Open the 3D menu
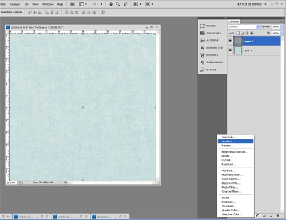Viewport: 286px width, 220px height. [26, 4]
